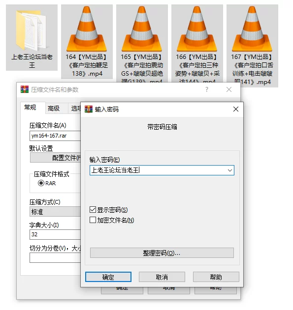Screen dimensions: 293x310
Task: Close the 输入密码 dialog
Action: coord(236,109)
